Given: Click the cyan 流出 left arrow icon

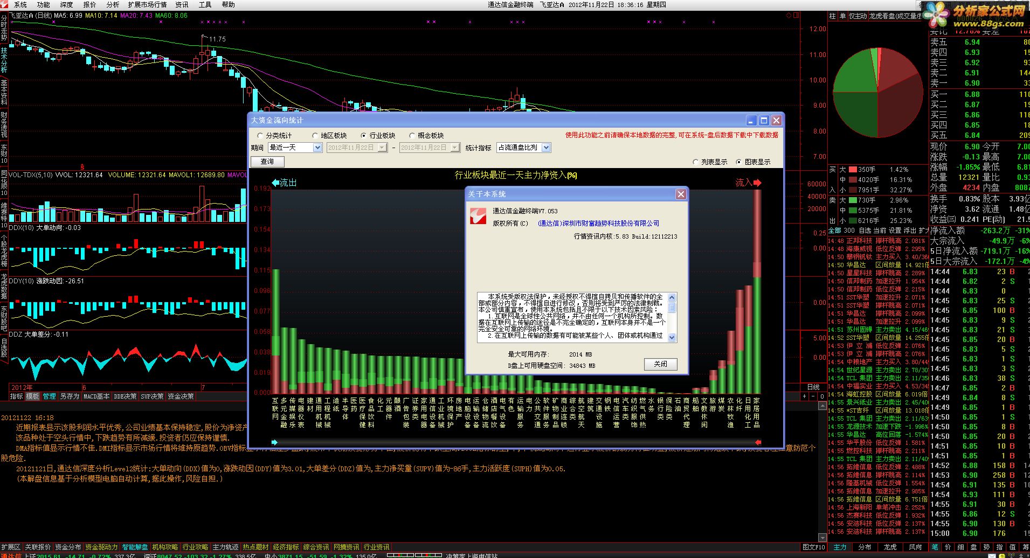Looking at the screenshot, I should pos(275,183).
